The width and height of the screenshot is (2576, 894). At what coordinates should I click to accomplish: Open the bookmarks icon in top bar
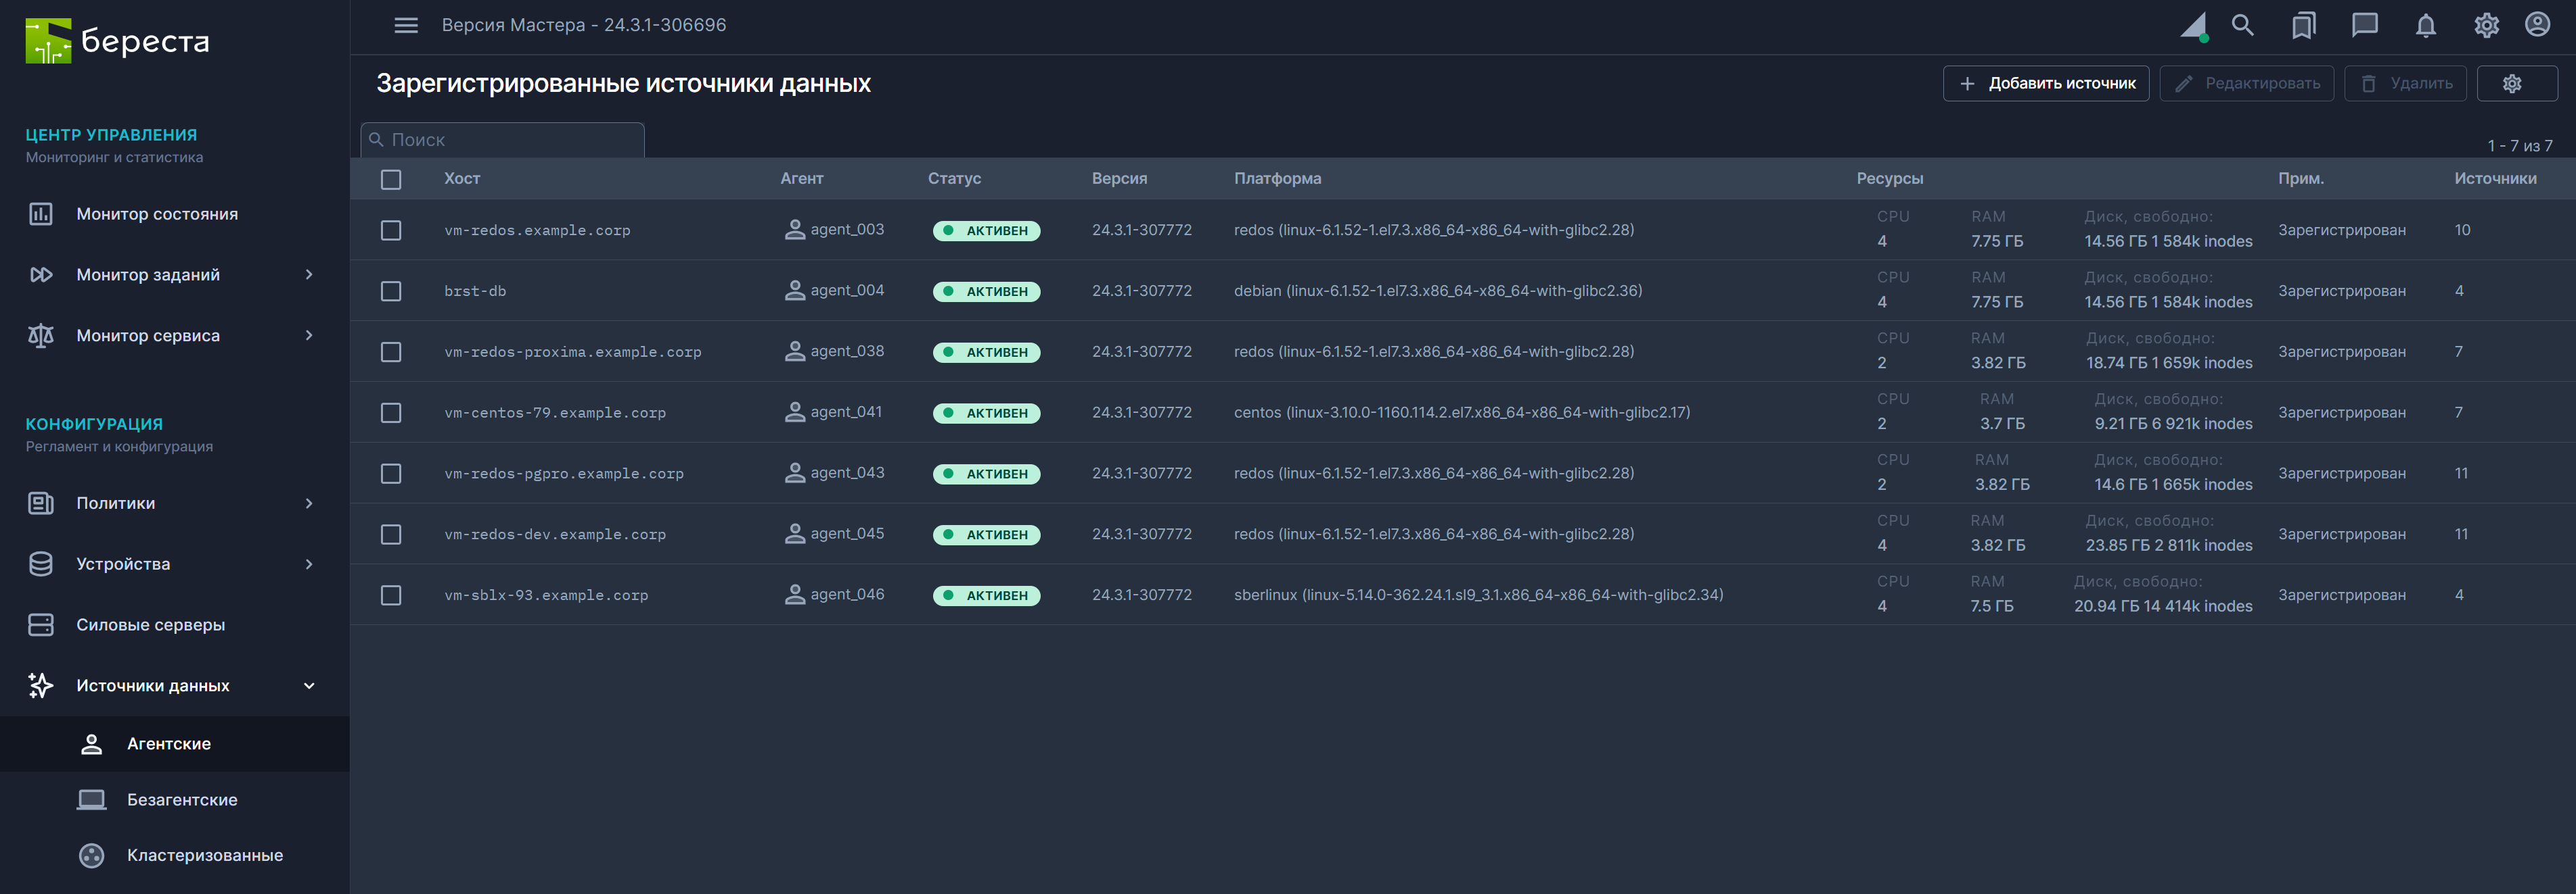click(x=2303, y=25)
